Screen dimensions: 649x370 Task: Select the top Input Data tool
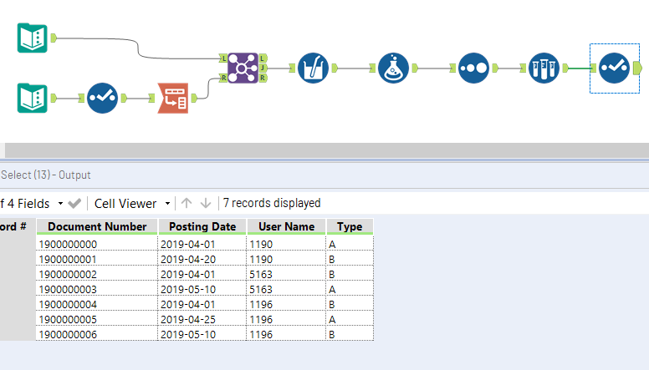(33, 38)
